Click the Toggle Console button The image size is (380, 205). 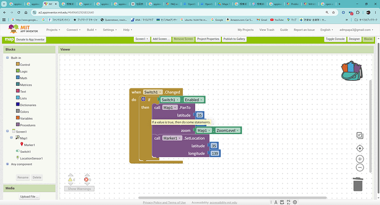point(335,39)
